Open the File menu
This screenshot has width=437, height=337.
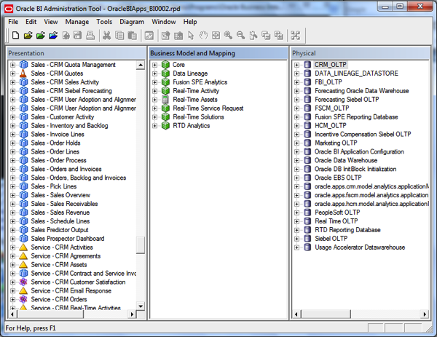13,22
